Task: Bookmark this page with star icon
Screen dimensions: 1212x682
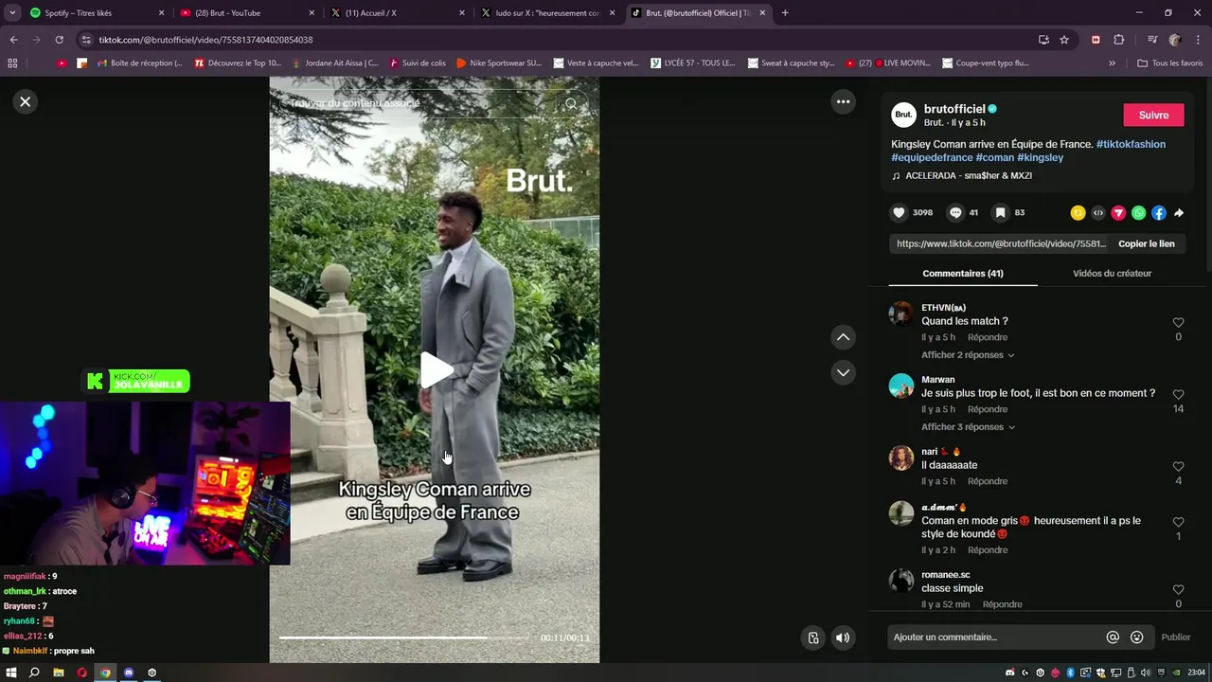Action: click(x=1064, y=40)
